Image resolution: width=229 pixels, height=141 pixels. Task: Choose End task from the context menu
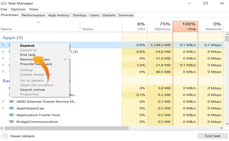[x=28, y=55]
